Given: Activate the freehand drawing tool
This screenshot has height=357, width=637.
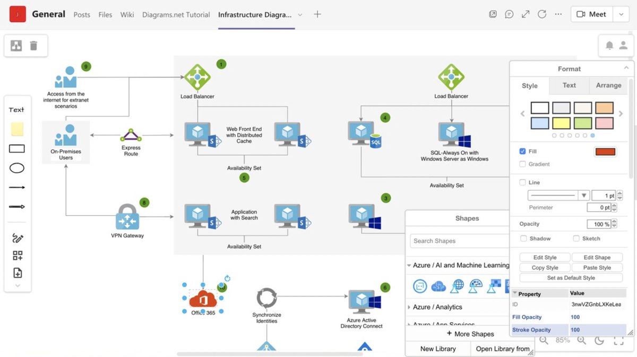Looking at the screenshot, I should coord(18,238).
